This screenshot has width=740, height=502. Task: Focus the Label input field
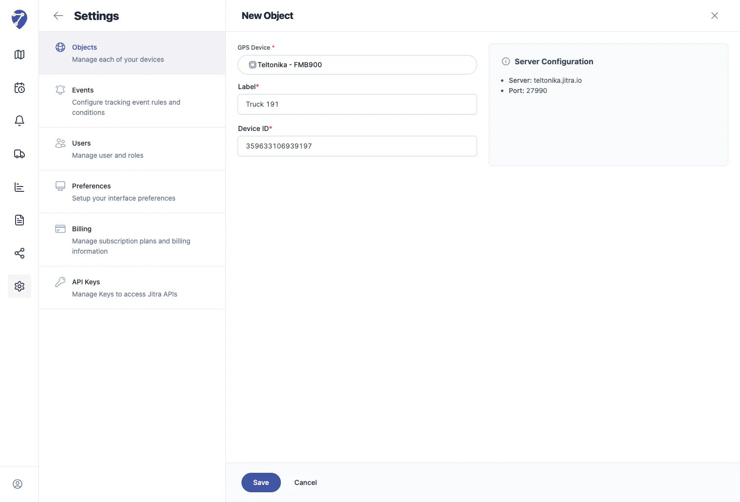(x=357, y=104)
